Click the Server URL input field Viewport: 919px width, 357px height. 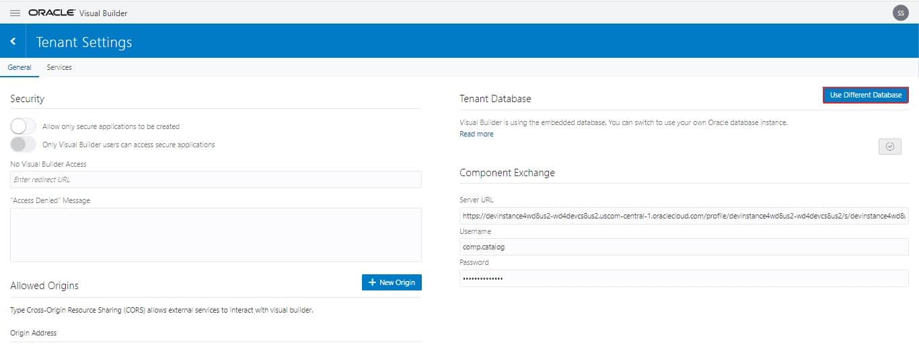point(684,216)
